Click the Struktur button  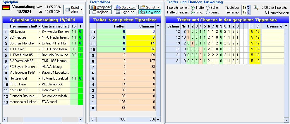125,7
